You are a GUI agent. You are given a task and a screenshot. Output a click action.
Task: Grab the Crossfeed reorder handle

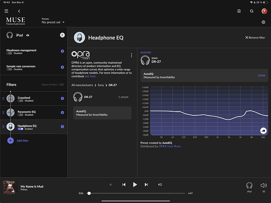(x=3, y=99)
